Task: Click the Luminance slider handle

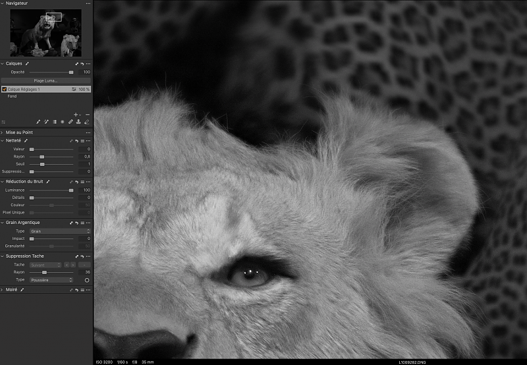Action: 71,190
